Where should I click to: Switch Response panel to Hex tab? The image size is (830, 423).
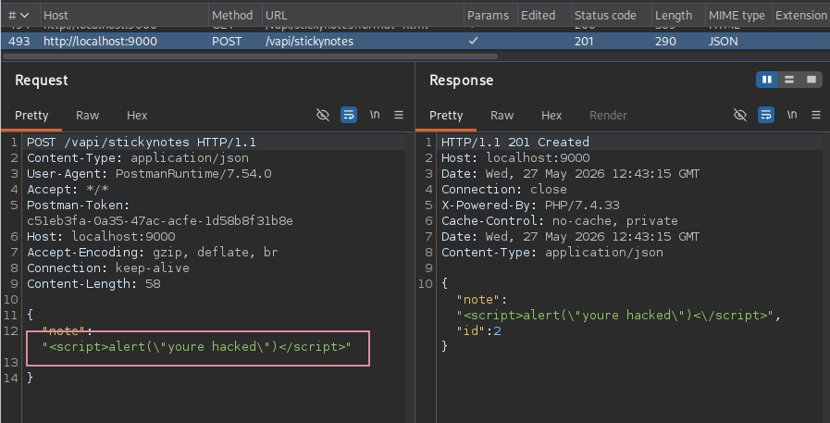click(551, 115)
